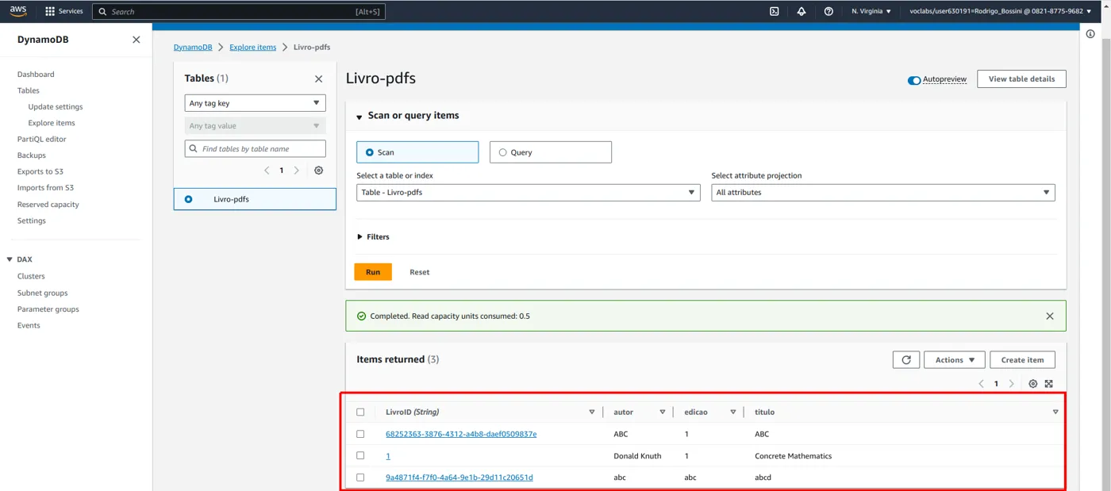Check the box for Donald Knuth row
Viewport: 1111px width, 491px height.
(360, 456)
